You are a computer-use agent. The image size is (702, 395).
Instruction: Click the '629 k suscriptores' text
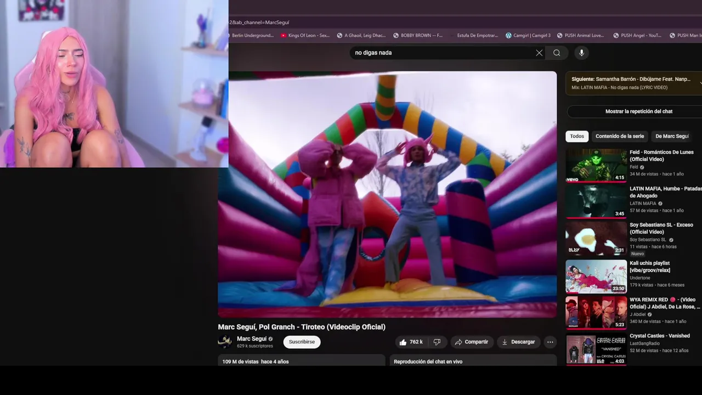click(255, 346)
